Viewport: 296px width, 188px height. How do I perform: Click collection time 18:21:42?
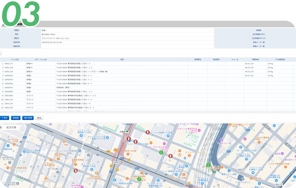249,76
